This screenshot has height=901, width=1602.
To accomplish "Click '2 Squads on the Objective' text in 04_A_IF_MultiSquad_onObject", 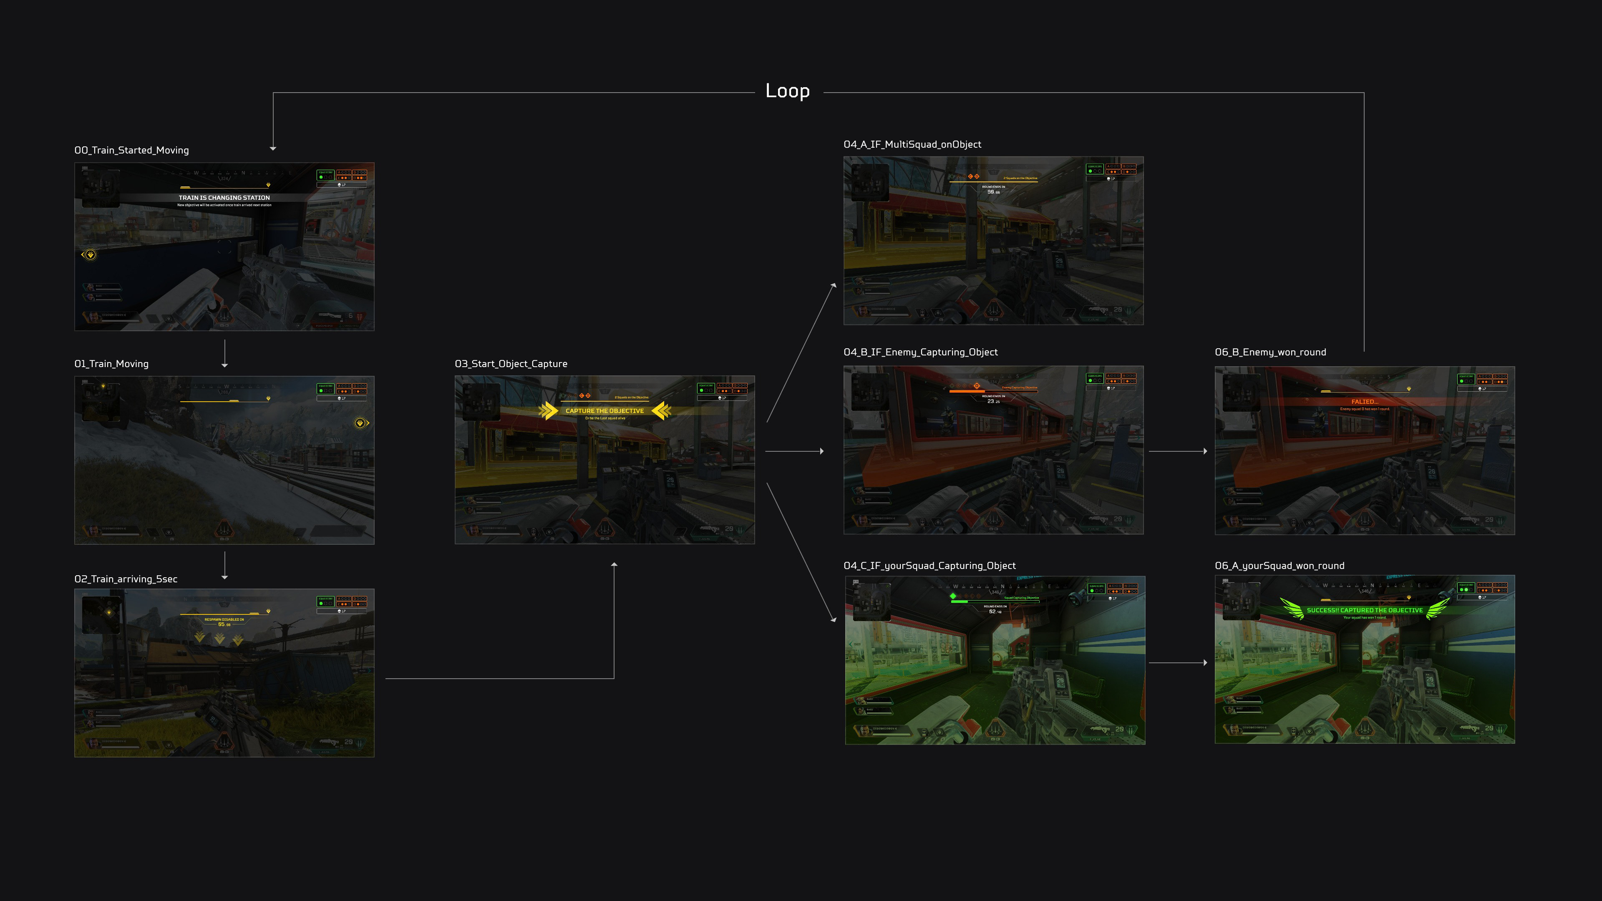I will [x=1020, y=179].
